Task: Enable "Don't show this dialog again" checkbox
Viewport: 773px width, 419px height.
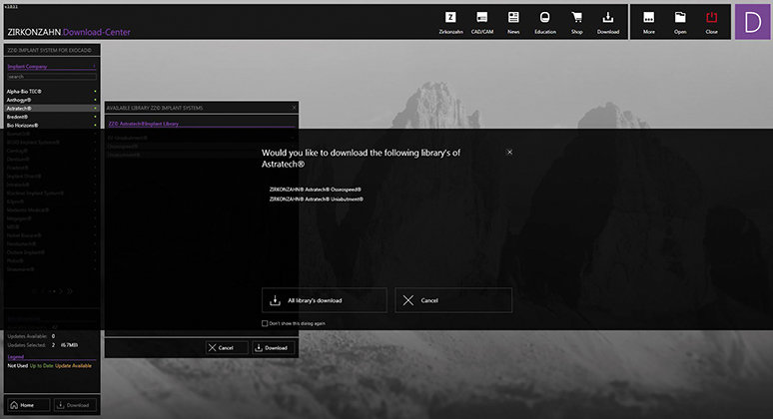Action: (264, 323)
